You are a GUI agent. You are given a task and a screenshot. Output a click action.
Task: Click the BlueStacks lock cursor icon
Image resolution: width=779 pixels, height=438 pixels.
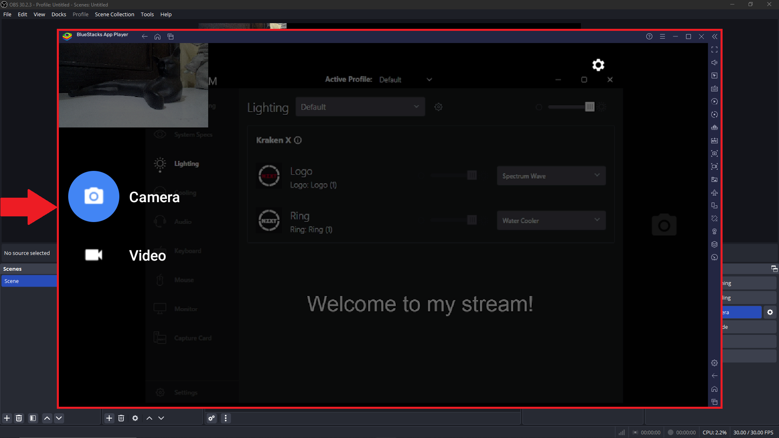pyautogui.click(x=714, y=76)
